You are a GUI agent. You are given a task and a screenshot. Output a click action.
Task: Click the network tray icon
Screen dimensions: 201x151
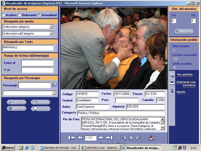click(180, 148)
